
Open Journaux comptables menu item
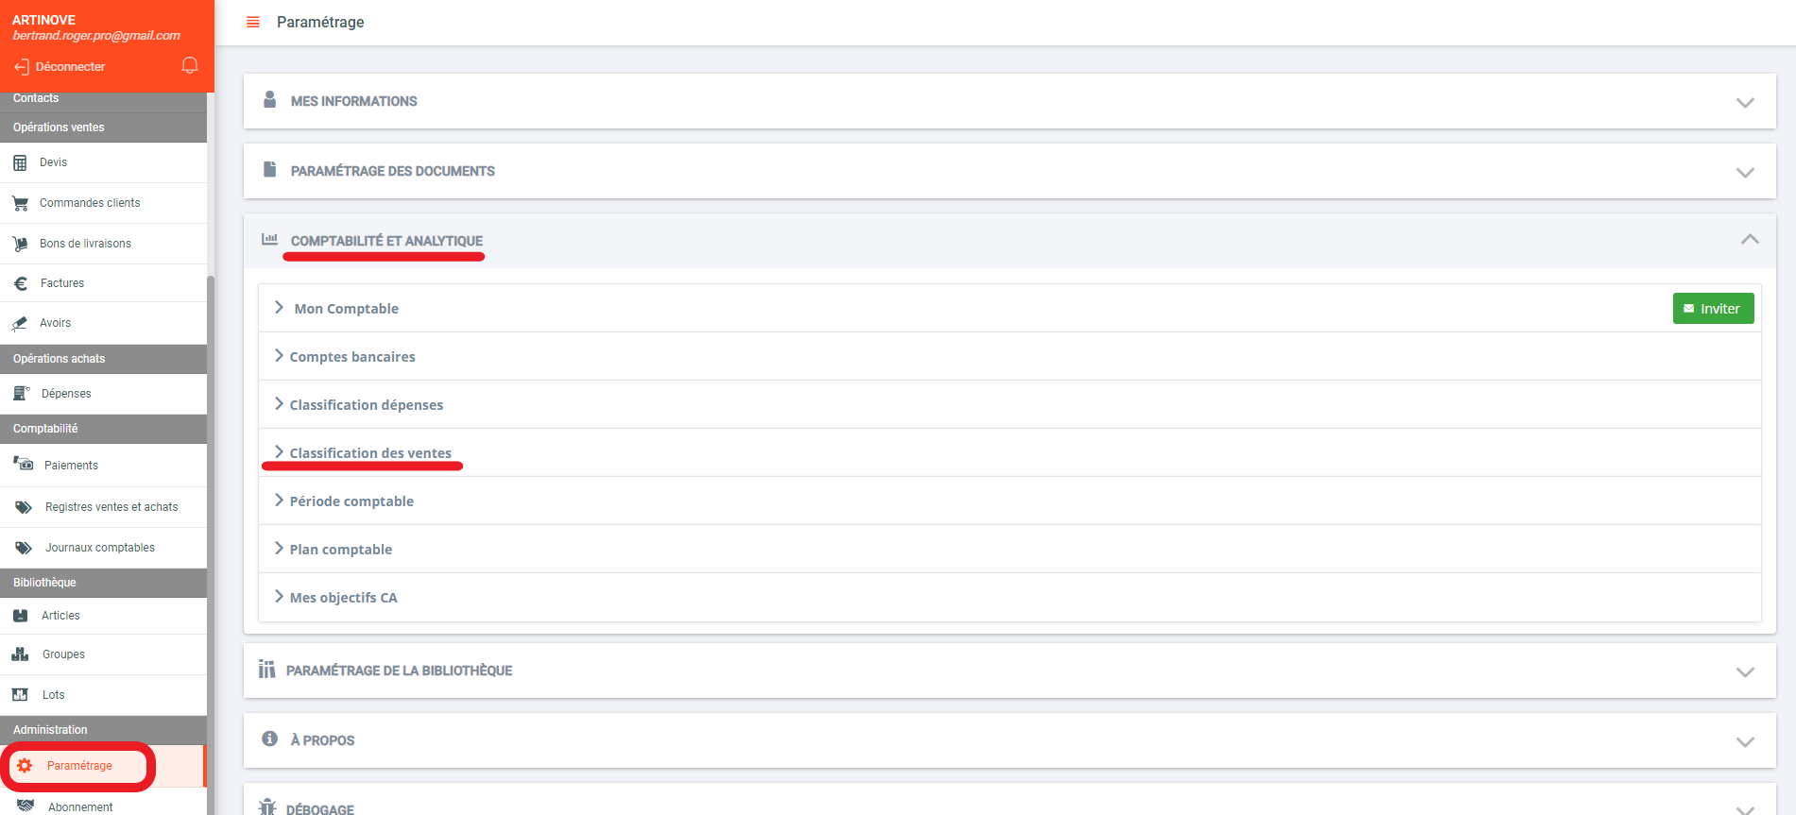(99, 548)
